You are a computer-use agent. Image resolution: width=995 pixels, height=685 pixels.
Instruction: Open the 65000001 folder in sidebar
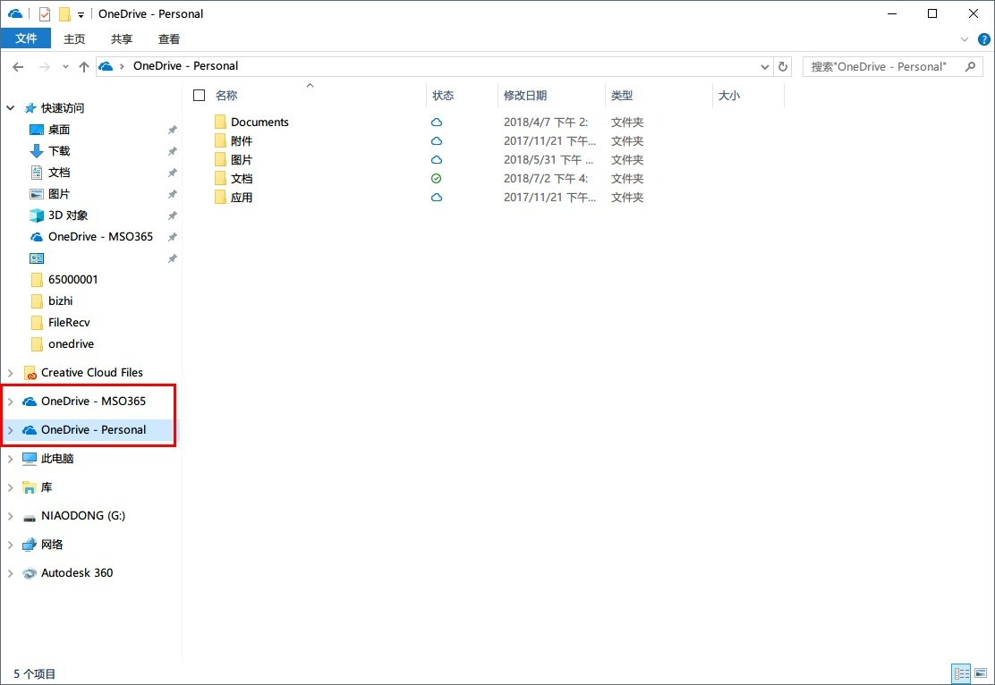click(73, 280)
